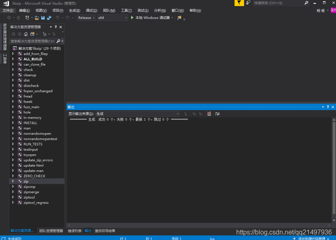Expand the ALL_BUILD project node
The height and width of the screenshot is (240, 336).
point(13,59)
